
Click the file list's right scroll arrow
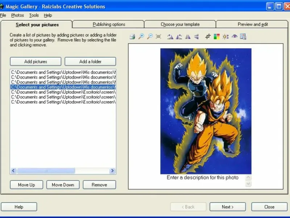click(112, 170)
